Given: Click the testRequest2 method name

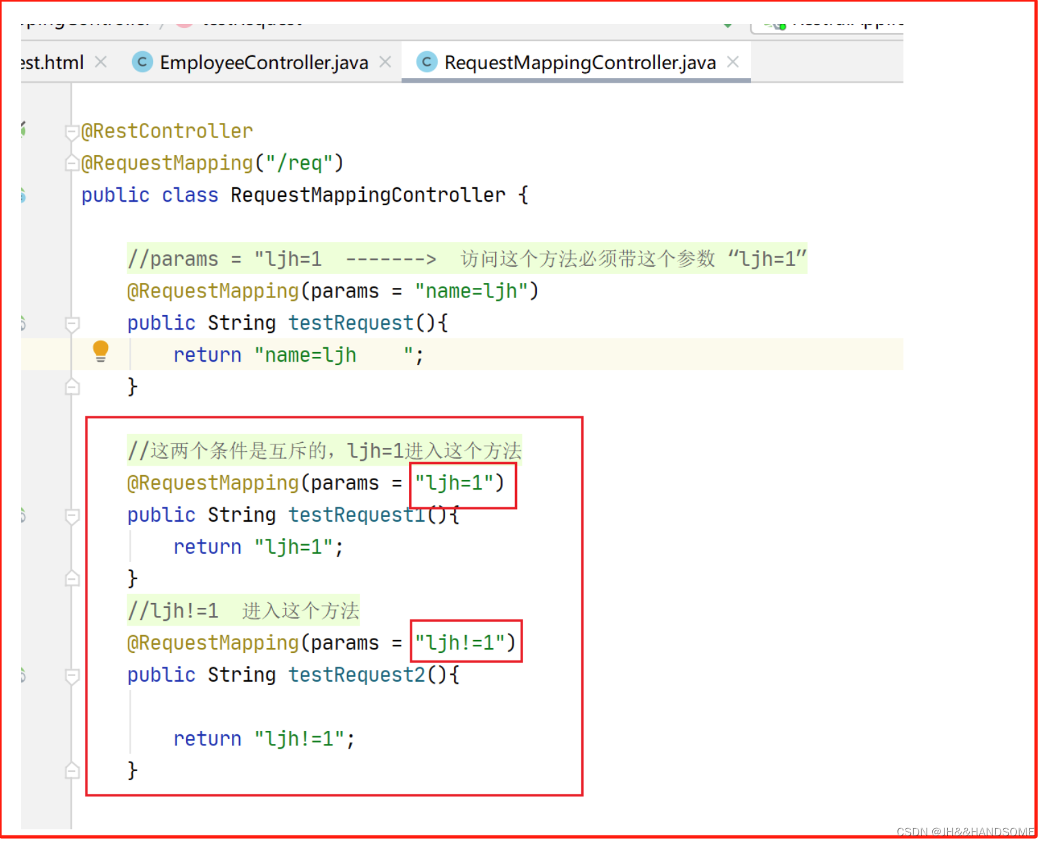Looking at the screenshot, I should tap(356, 675).
